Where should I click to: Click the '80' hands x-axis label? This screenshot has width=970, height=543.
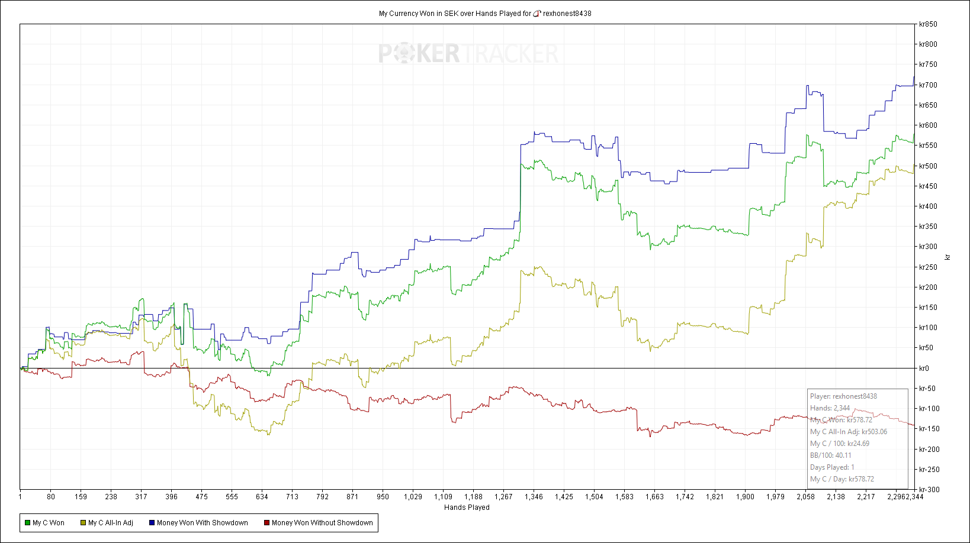pos(51,497)
